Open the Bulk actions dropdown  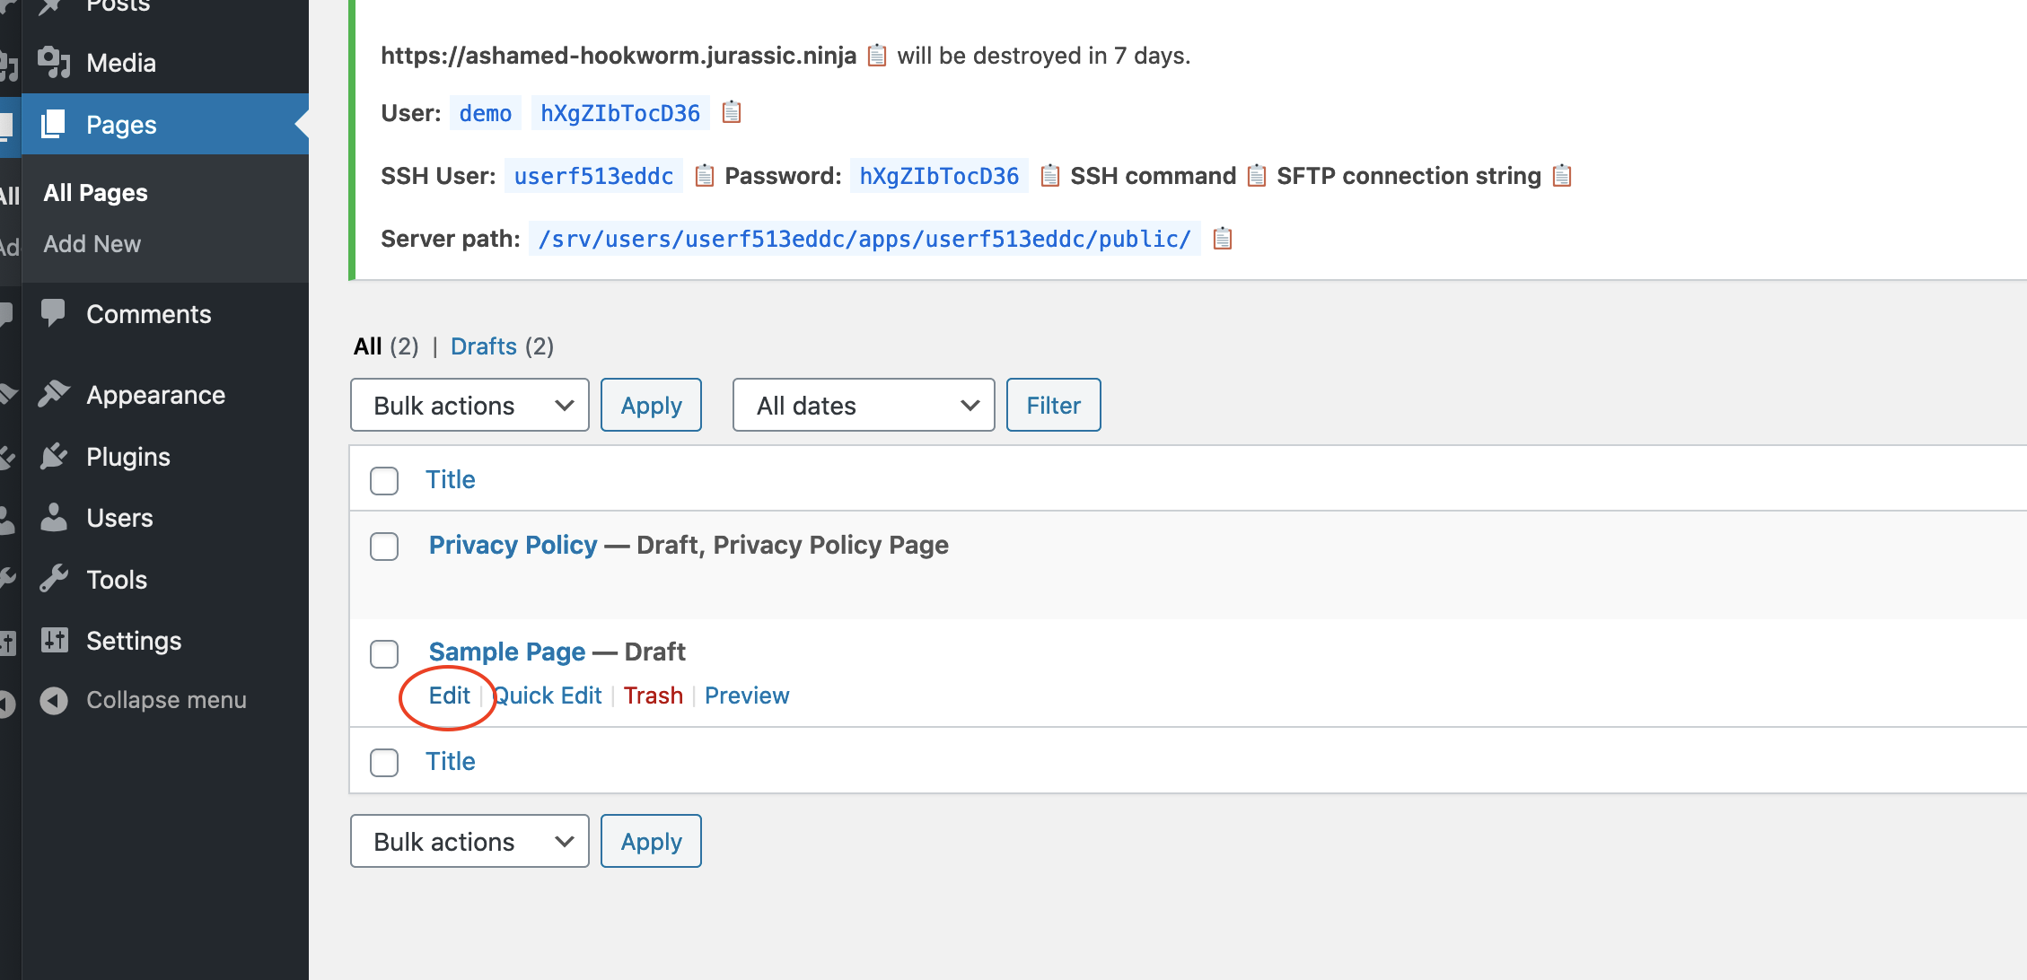point(469,405)
